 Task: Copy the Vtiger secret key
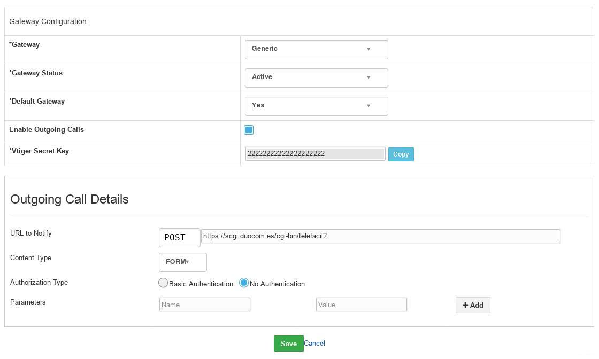pyautogui.click(x=401, y=154)
